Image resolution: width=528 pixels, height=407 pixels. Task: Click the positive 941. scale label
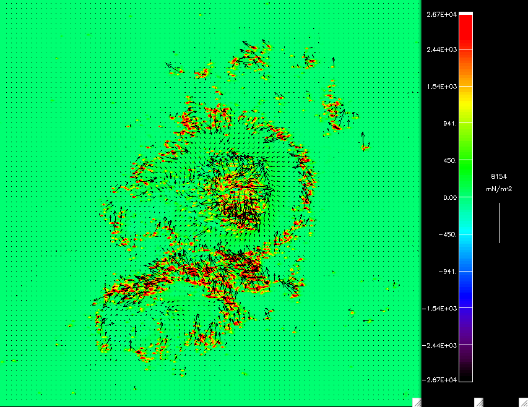coord(450,124)
